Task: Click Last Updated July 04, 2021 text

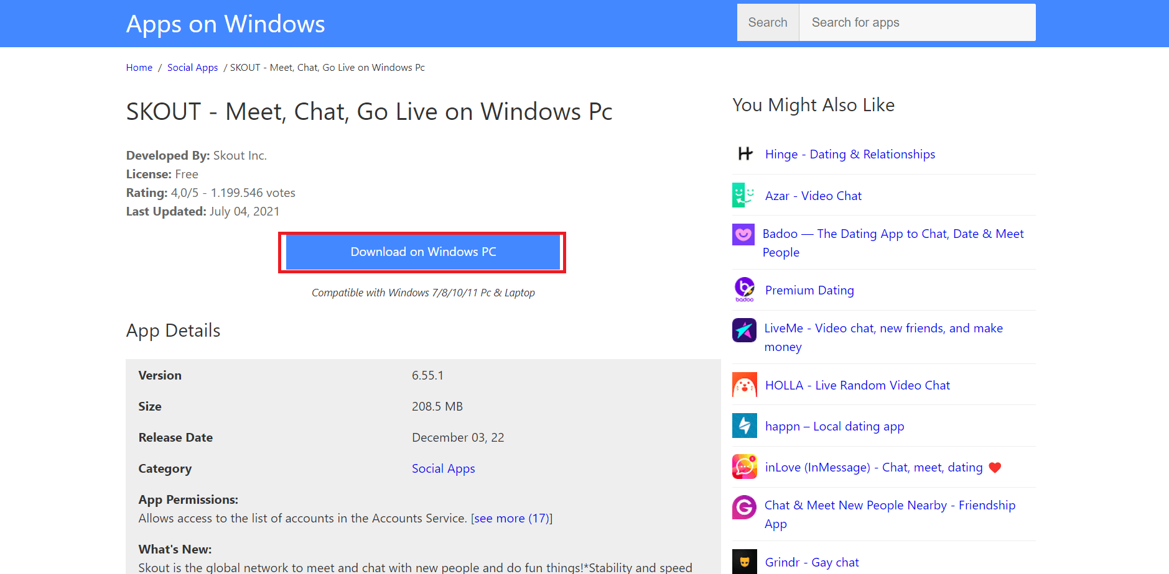Action: coord(203,211)
